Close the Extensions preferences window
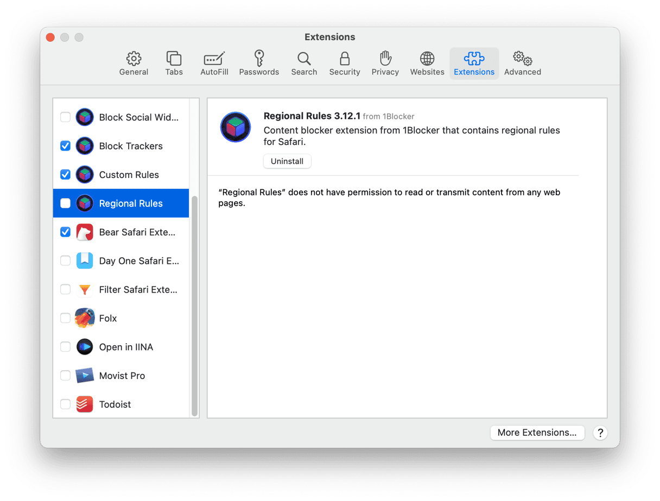This screenshot has height=501, width=660. [x=50, y=37]
